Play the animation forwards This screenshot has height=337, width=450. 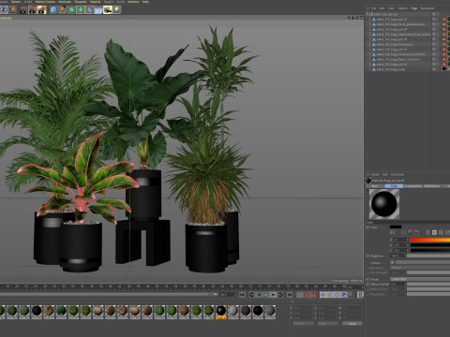pyautogui.click(x=273, y=295)
